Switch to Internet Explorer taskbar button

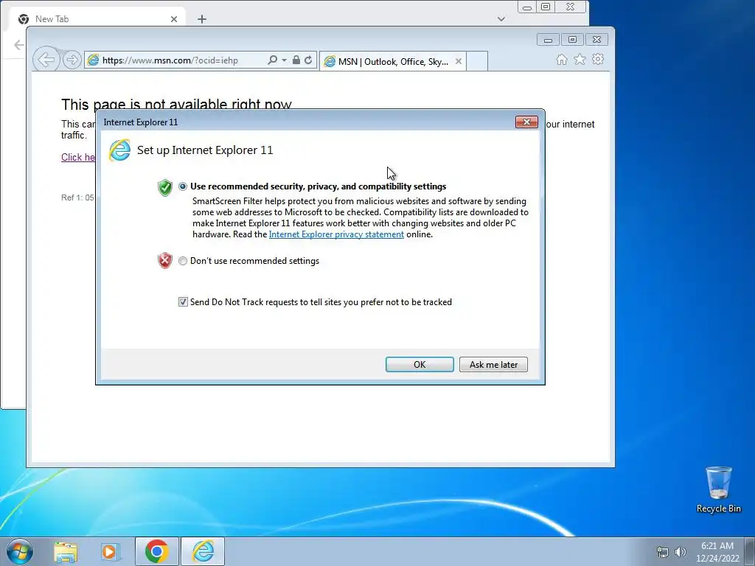point(203,551)
